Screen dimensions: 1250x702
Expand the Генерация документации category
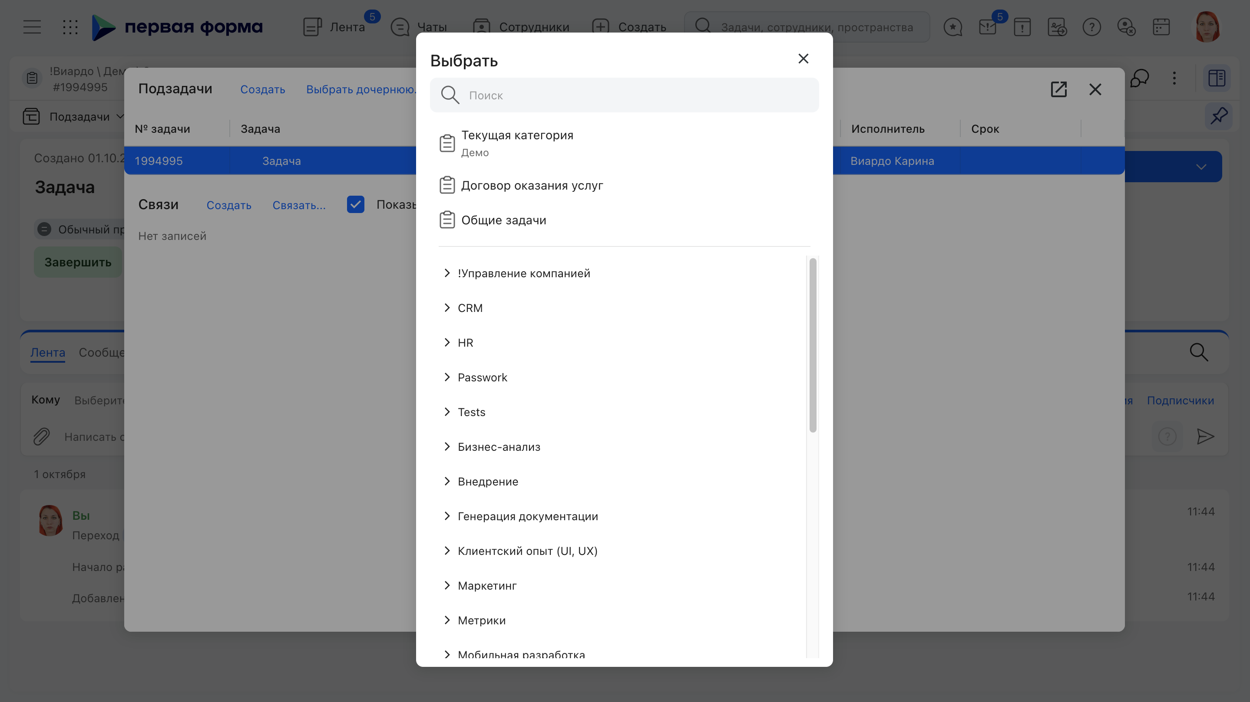tap(446, 516)
